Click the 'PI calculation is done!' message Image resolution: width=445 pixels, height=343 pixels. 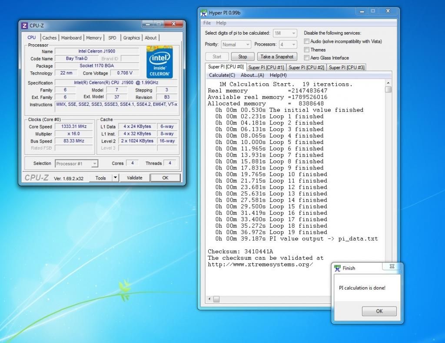[x=362, y=288]
